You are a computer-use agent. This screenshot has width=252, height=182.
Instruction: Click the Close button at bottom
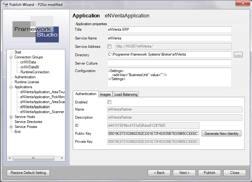tap(235, 173)
